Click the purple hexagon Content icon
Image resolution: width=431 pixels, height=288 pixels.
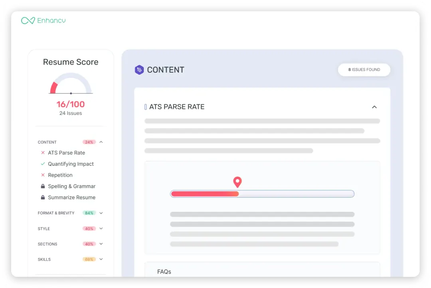pyautogui.click(x=139, y=70)
